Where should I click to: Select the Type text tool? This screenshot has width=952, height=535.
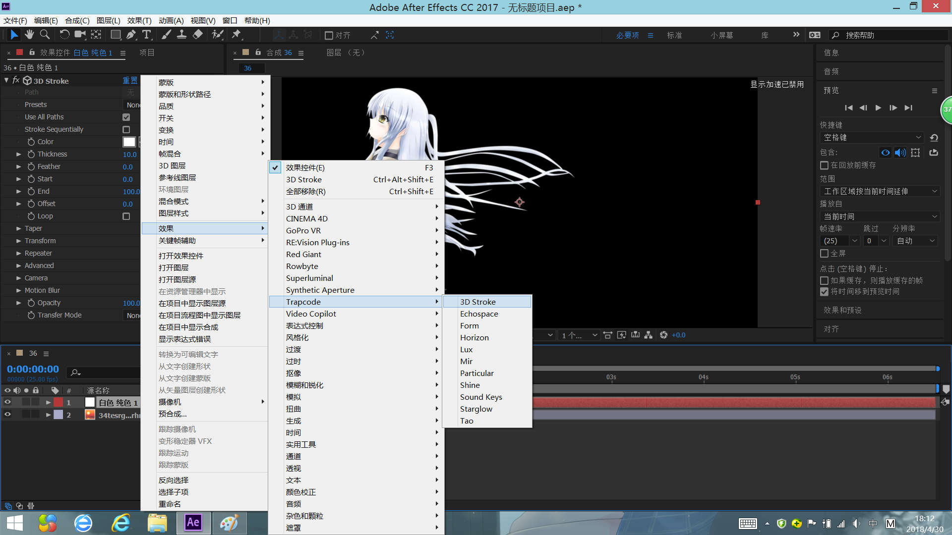pyautogui.click(x=147, y=35)
